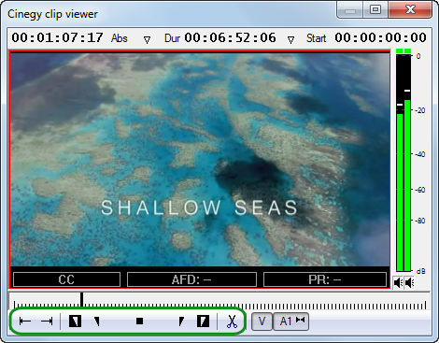Select the current position timecode field
Screen dimensions: 439x343
(57, 37)
